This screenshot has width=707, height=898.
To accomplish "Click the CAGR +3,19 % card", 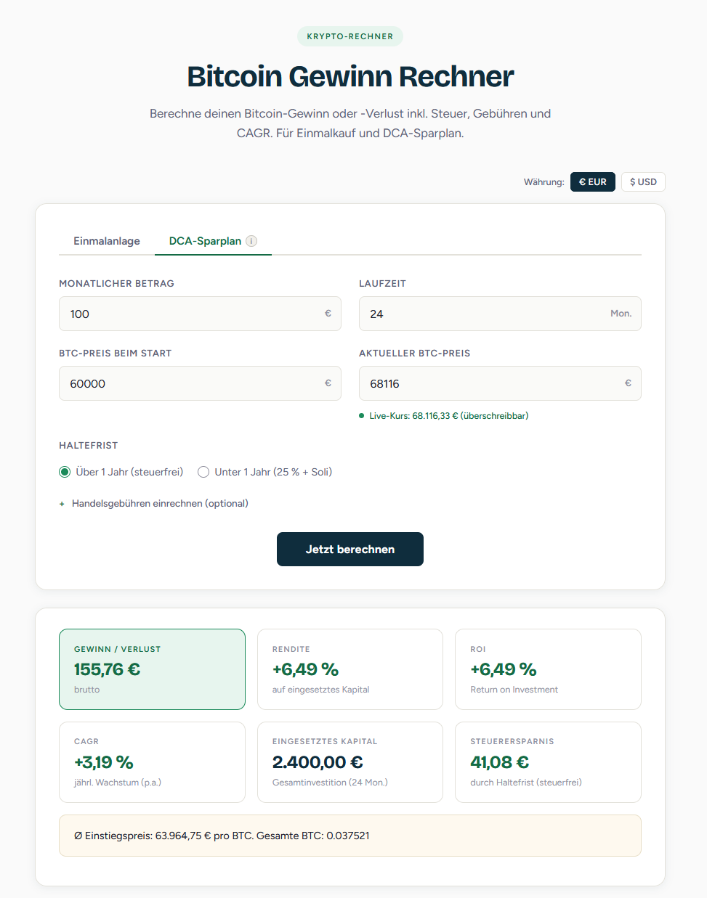I will click(x=152, y=762).
